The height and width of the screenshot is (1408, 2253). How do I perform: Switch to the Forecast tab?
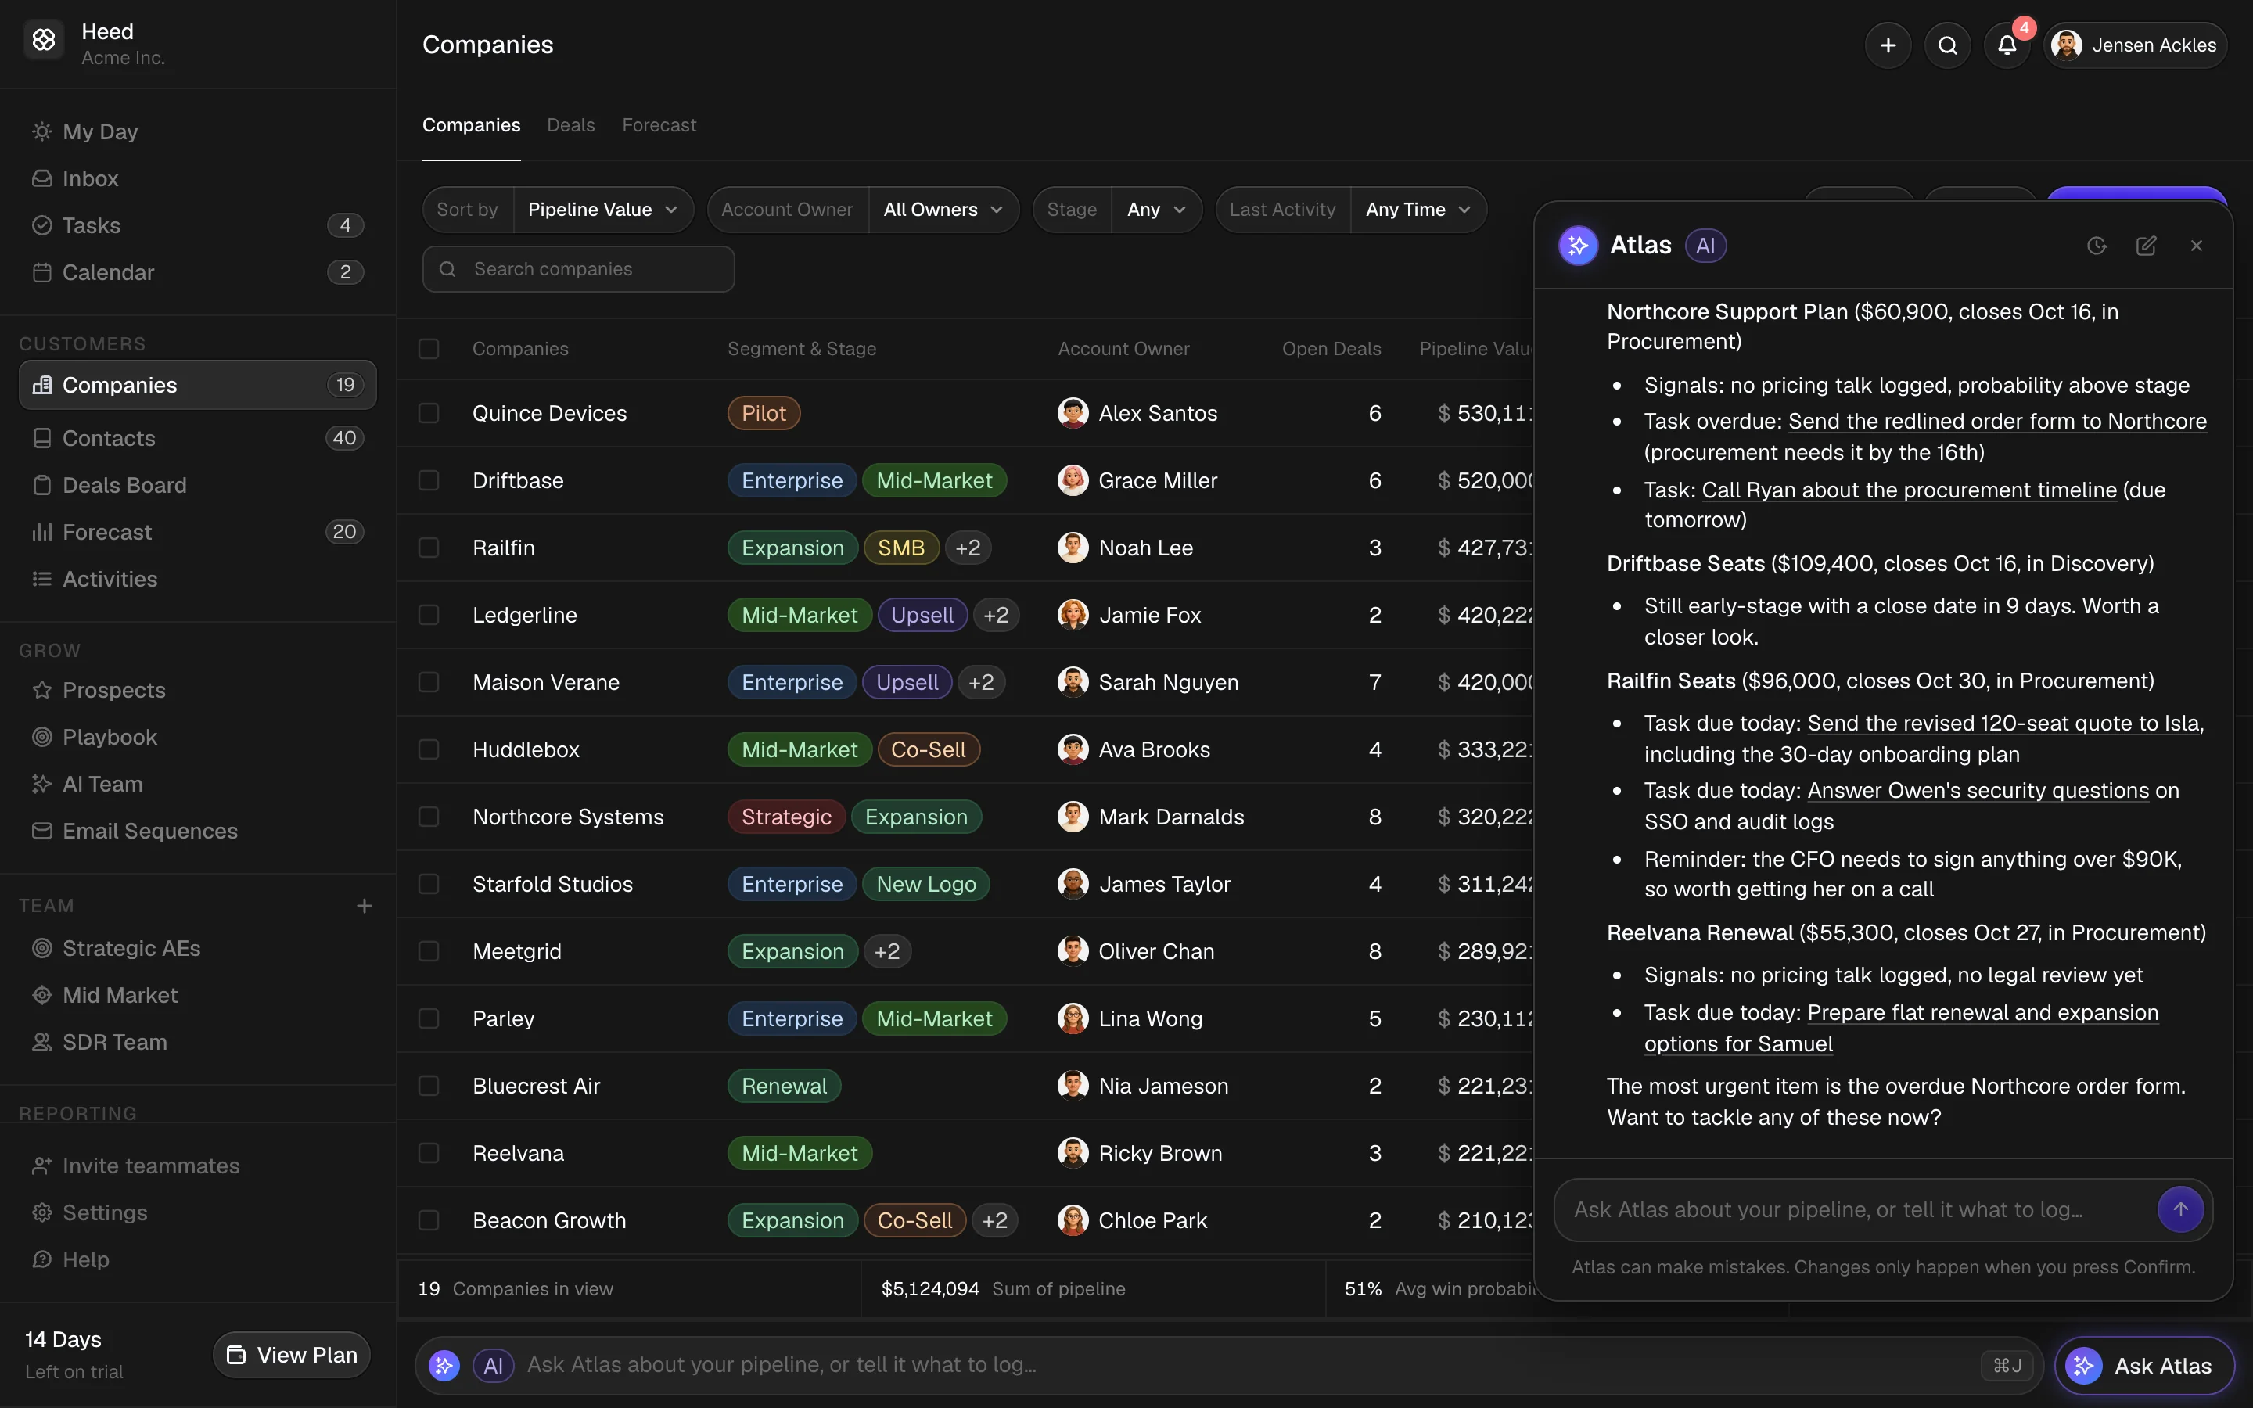[x=659, y=125]
